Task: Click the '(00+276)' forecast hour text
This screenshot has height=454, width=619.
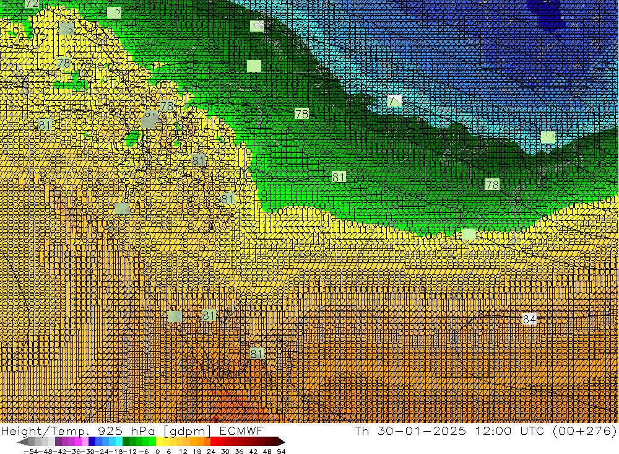Action: (585, 430)
